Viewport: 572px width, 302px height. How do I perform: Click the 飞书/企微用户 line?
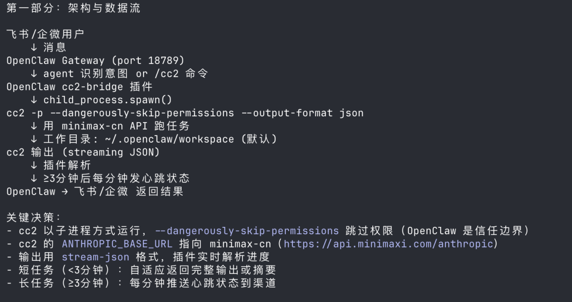[45, 34]
